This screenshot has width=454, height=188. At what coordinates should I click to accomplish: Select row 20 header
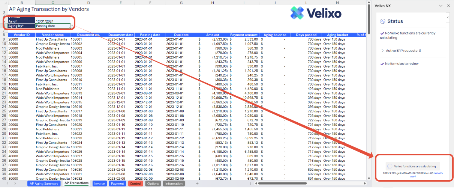(x=4, y=89)
